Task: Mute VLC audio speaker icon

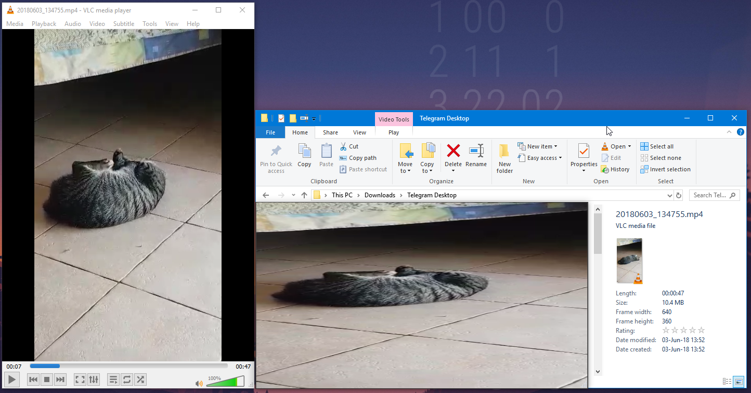Action: click(x=199, y=384)
